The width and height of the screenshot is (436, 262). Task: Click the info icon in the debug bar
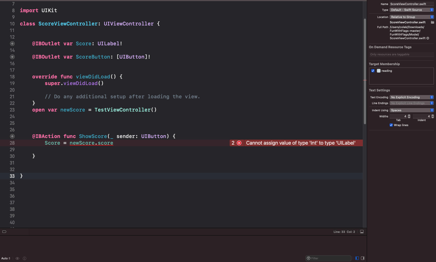tap(25, 259)
